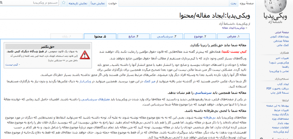Open رویدادهای کنونی in the sidebar
Image resolution: width=293 pixels, height=139 pixels.
point(279,37)
